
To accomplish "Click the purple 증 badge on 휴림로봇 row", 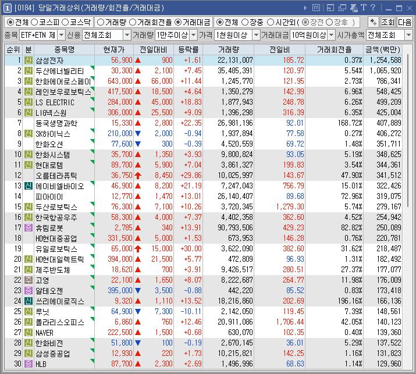I will pos(28,227).
